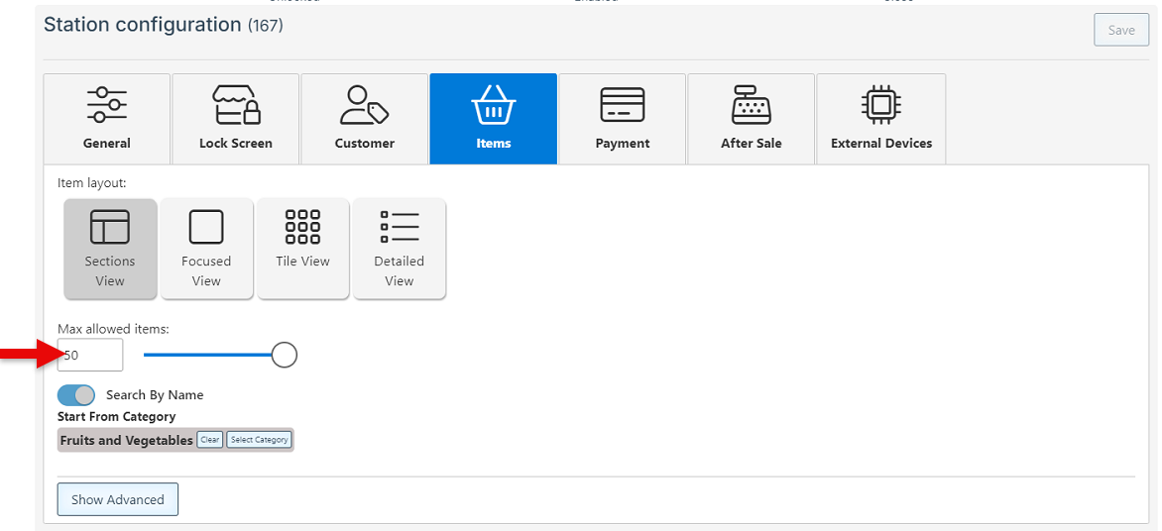Image resolution: width=1162 pixels, height=531 pixels.
Task: Click the middle of the max items slider track
Action: point(208,355)
